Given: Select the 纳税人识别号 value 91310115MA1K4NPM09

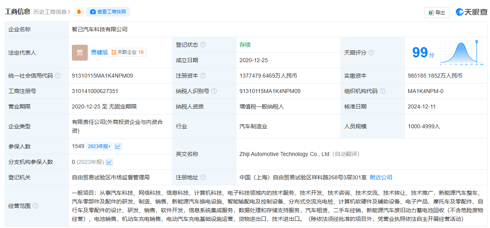Looking at the screenshot, I should click(x=270, y=91).
